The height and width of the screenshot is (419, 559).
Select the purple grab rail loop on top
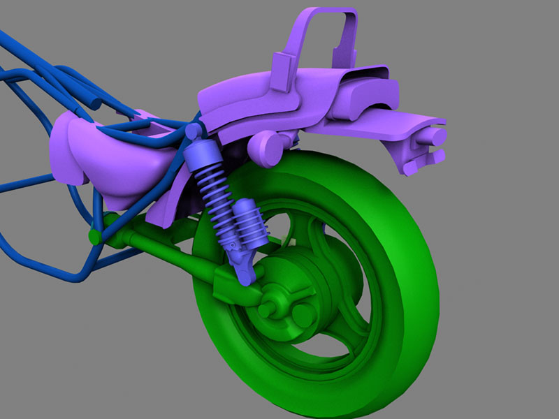click(315, 48)
